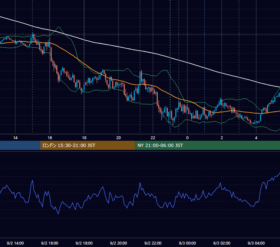
Task: Click the blue session bar before London
Action: pyautogui.click(x=20, y=145)
